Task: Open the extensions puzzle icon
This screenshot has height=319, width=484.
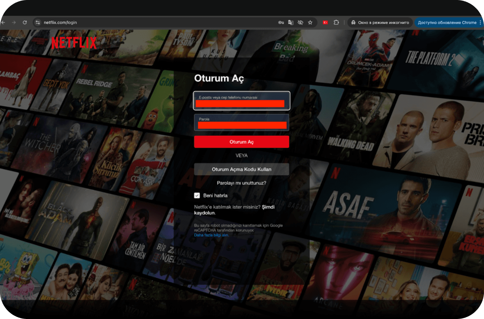Action: [x=336, y=22]
